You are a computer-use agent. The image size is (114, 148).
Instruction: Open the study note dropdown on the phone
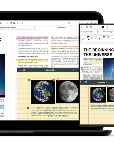(x=102, y=83)
